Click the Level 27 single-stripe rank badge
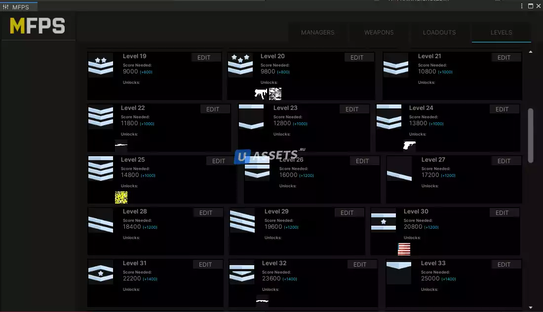The image size is (543, 312). 399,169
